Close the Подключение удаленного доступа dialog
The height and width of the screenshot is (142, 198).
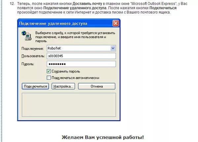(116, 23)
